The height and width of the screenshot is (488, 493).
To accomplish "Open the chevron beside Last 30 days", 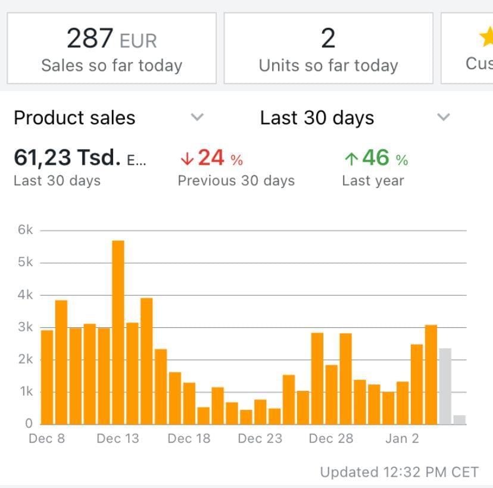I will (443, 117).
